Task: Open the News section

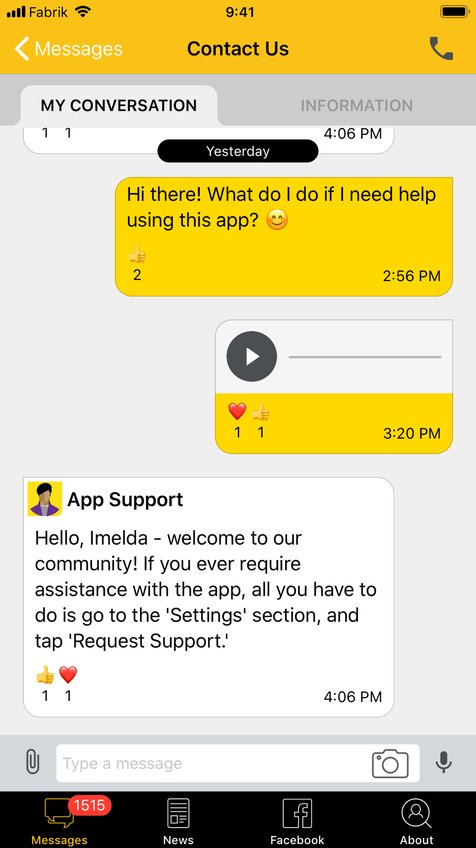Action: click(x=178, y=822)
